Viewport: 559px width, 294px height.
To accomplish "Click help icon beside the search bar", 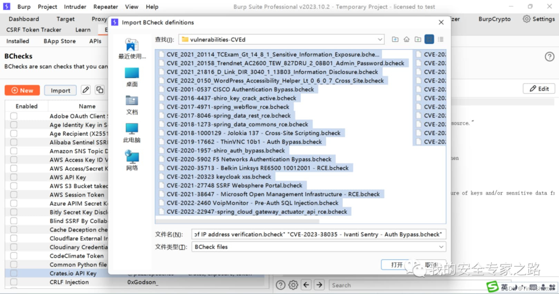I will 281,285.
